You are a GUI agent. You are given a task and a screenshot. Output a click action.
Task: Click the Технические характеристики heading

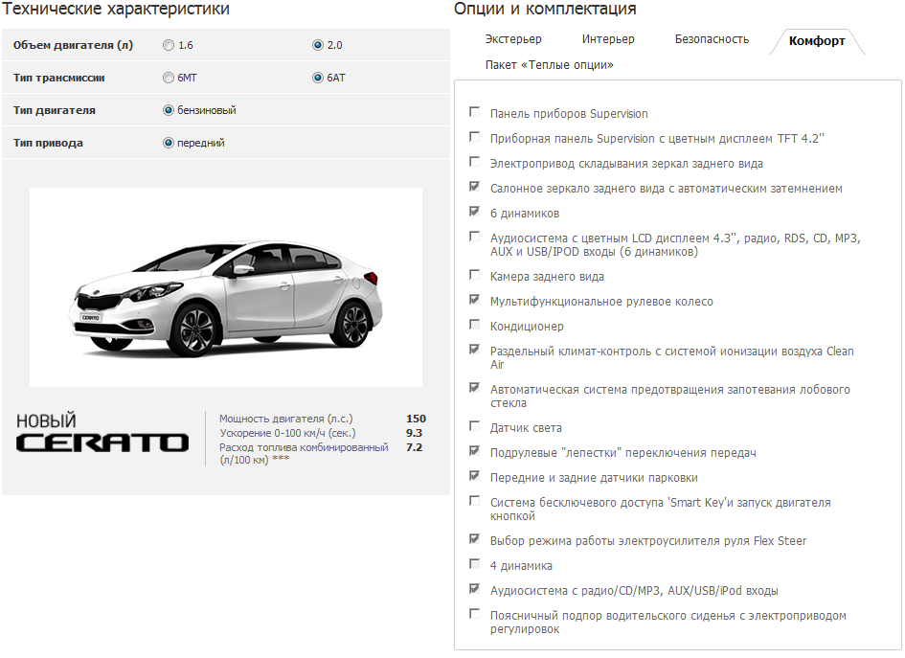pyautogui.click(x=116, y=10)
